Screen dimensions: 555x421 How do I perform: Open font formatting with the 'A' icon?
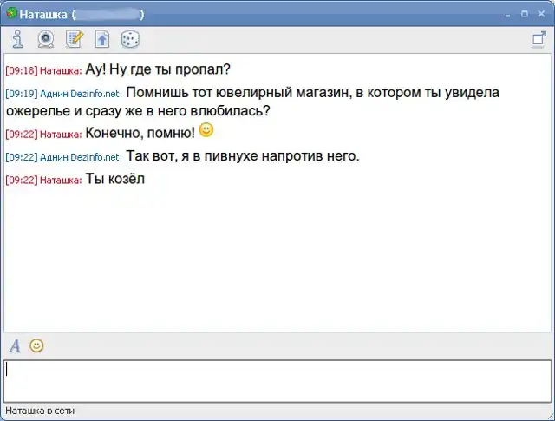tap(15, 345)
